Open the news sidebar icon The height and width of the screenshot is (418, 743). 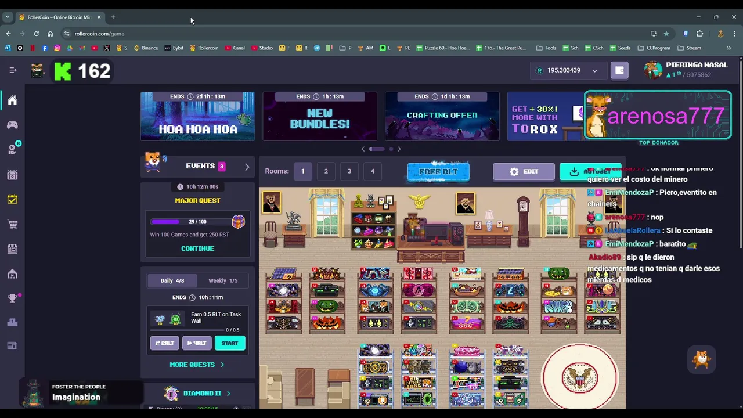12,346
